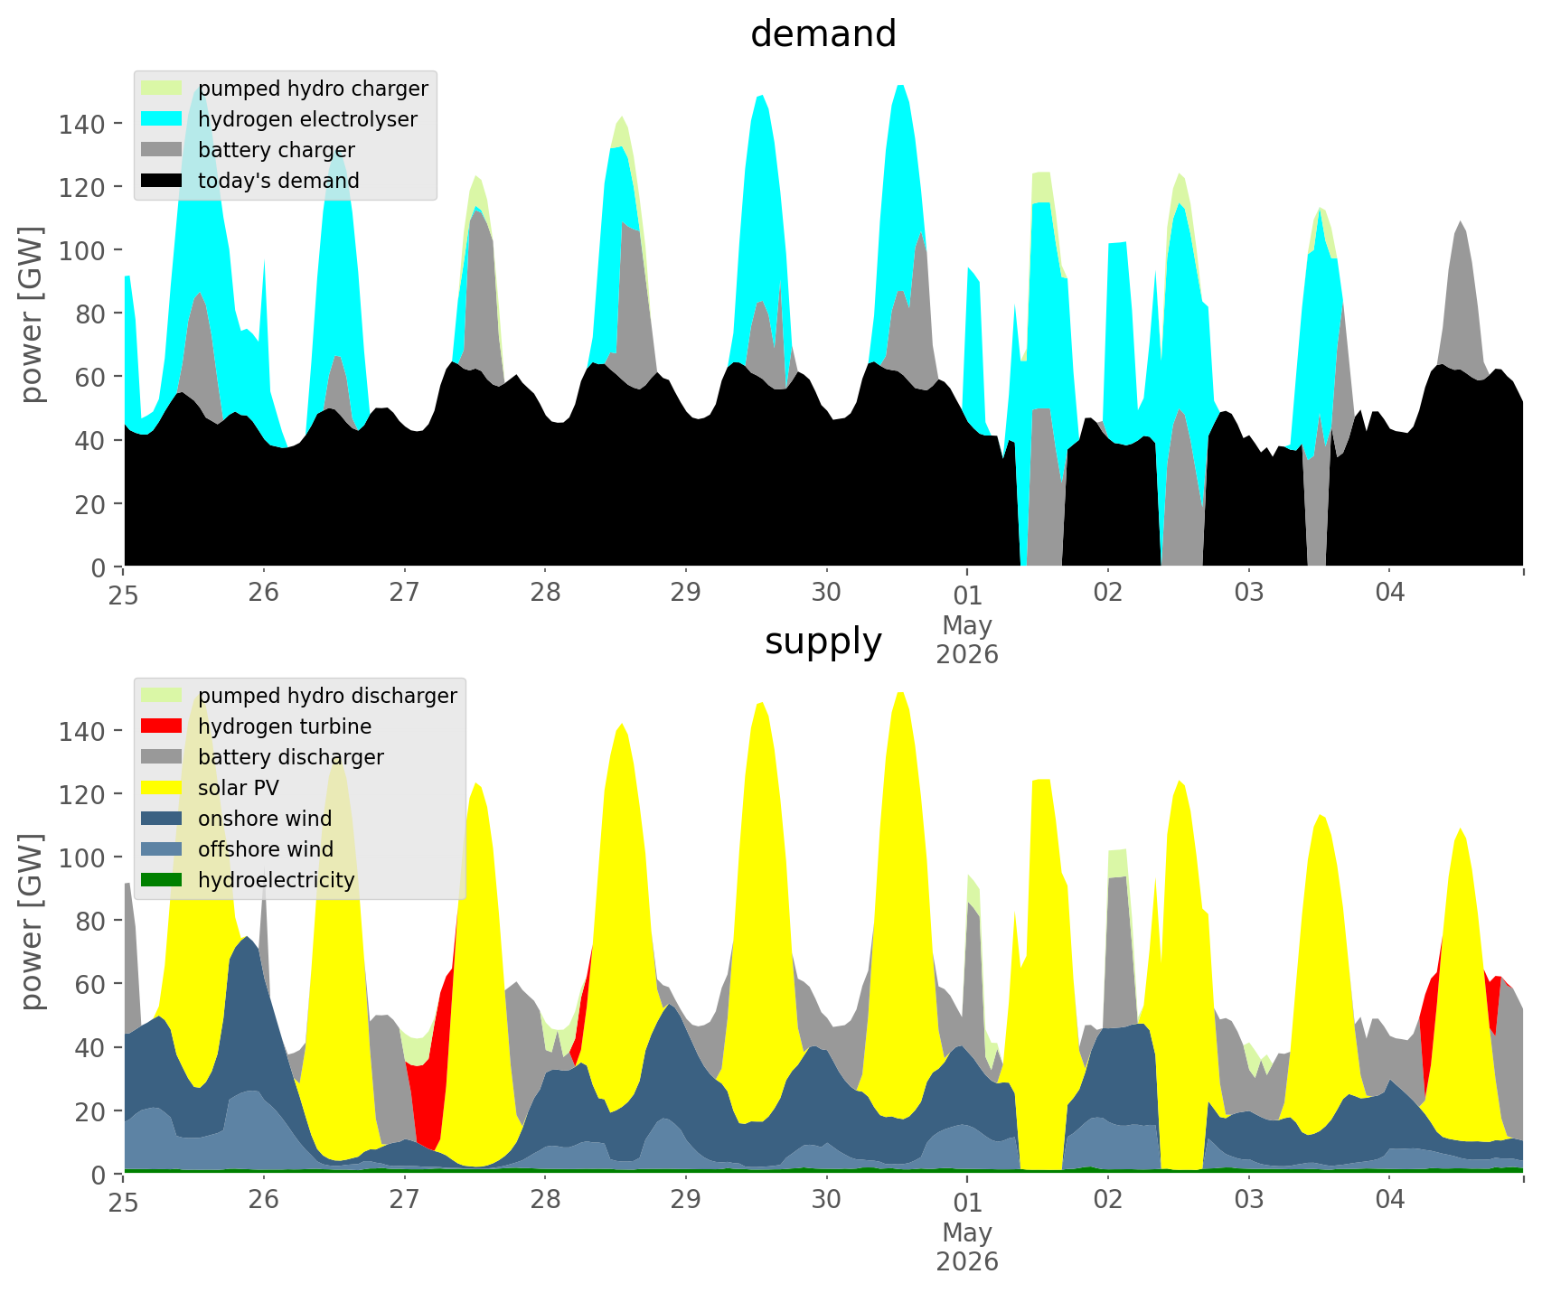Click the cyan hydrogen electrolyser legend swatch
The height and width of the screenshot is (1293, 1542).
[163, 118]
